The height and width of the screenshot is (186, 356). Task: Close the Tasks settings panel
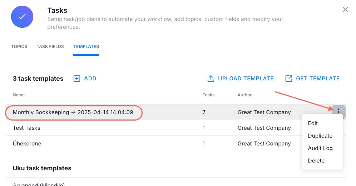click(345, 10)
